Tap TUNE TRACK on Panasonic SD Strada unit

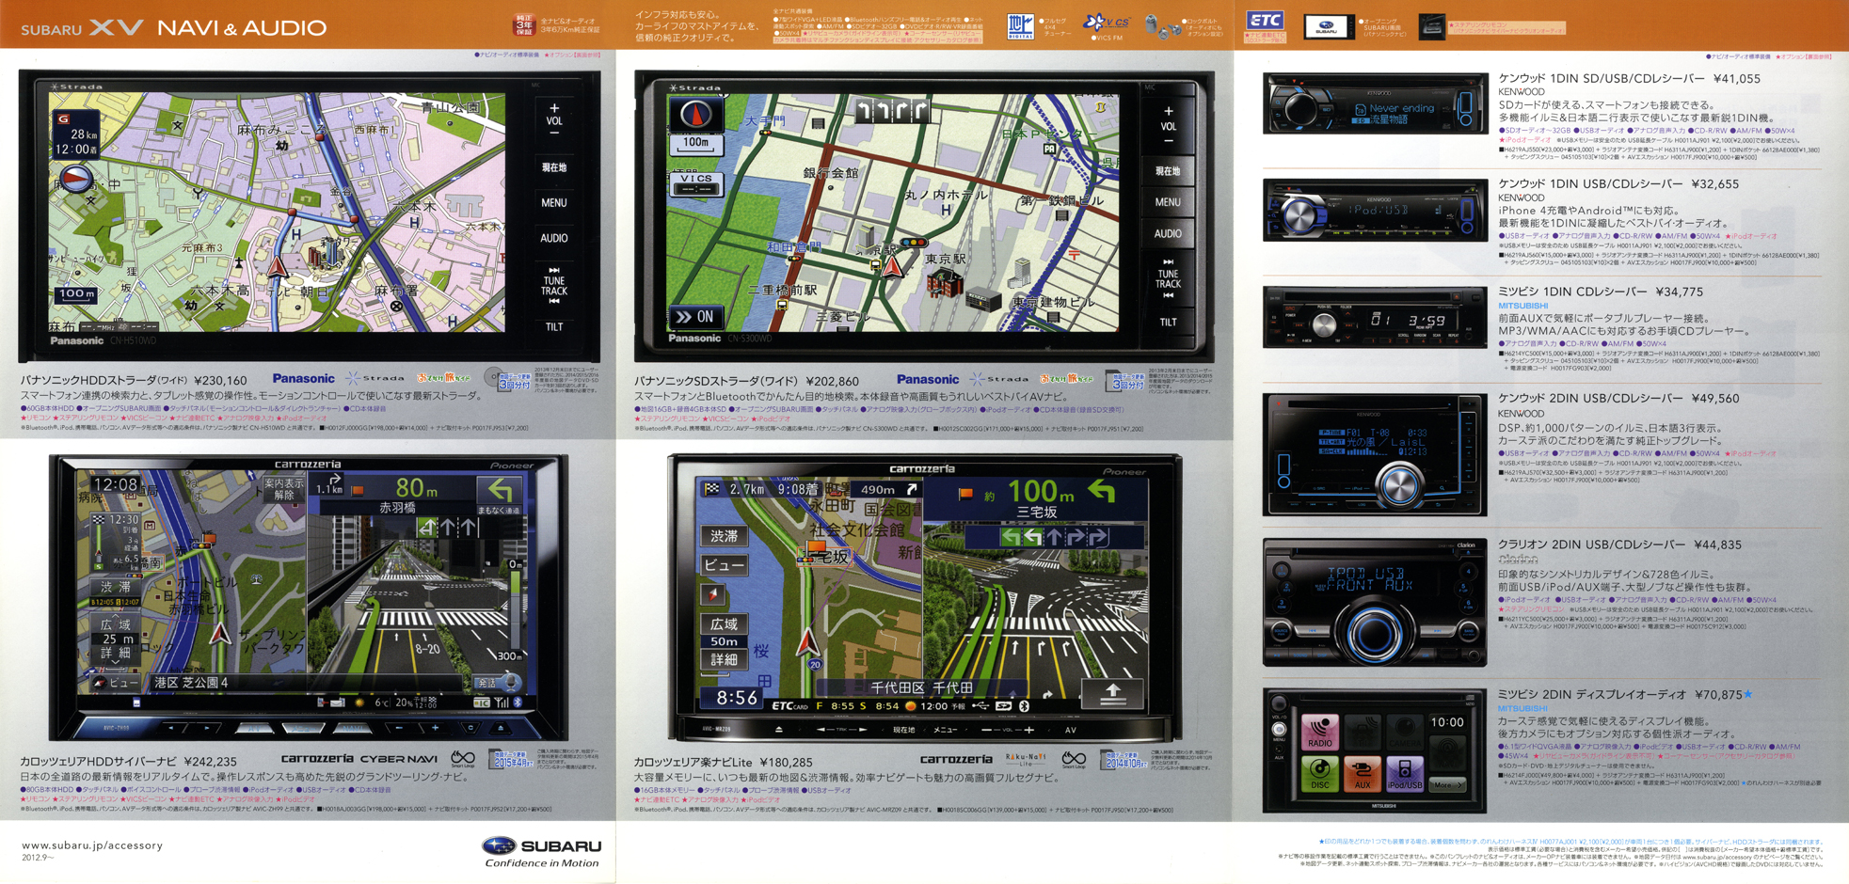point(1168,278)
